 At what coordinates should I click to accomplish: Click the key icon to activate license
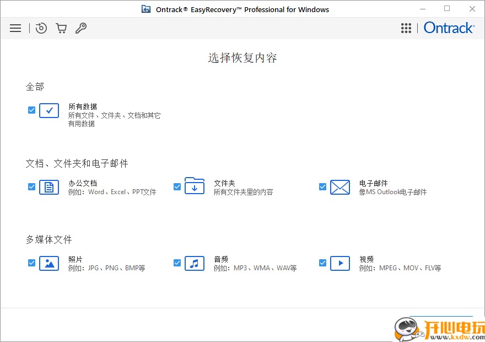tap(81, 28)
